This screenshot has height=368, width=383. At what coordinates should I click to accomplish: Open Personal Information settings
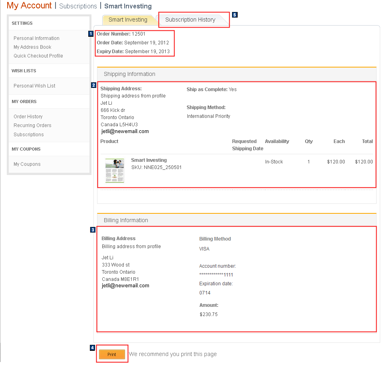(36, 38)
